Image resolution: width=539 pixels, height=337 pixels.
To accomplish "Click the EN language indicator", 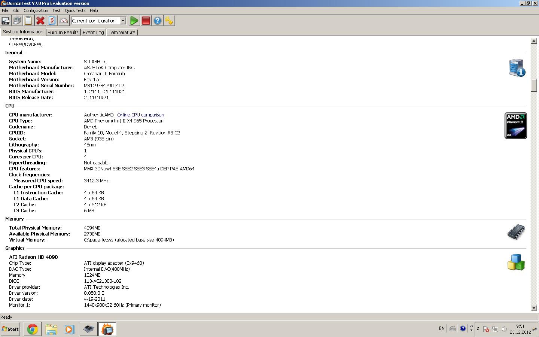I will coord(442,328).
